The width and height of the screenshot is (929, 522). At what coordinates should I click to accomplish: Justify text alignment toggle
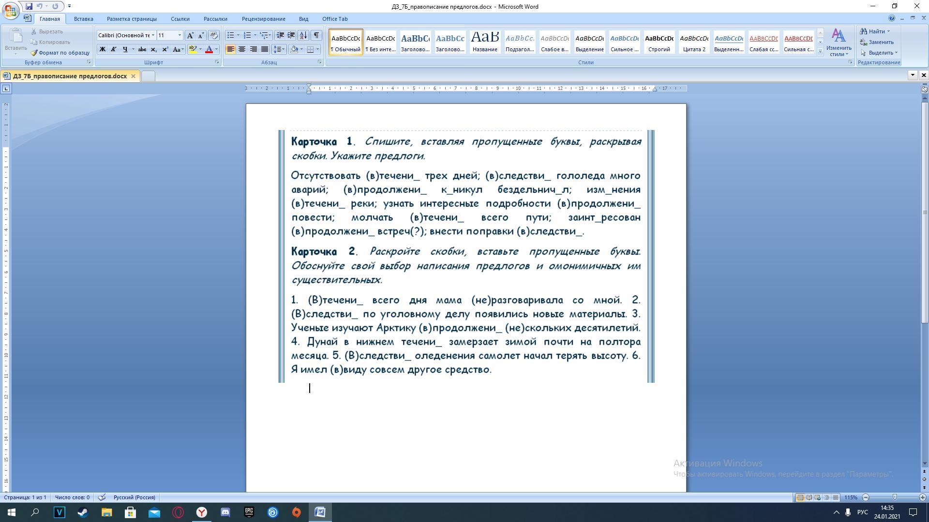tap(265, 49)
